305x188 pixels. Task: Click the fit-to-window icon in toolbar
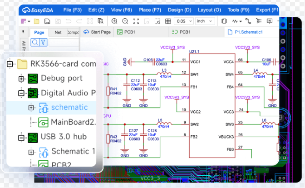tap(136, 21)
